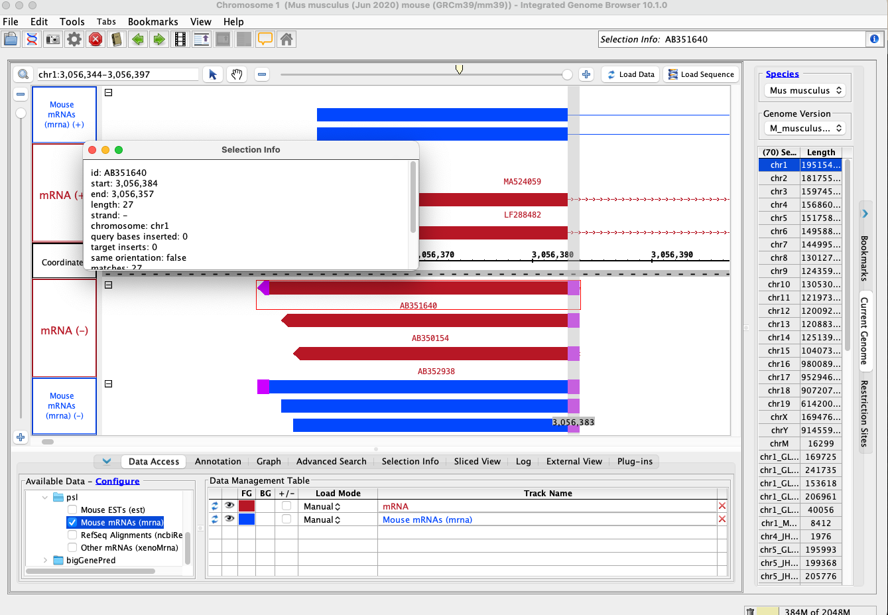Uncheck Mouse mRNAs (mrna) data set
The width and height of the screenshot is (888, 615).
tap(72, 522)
